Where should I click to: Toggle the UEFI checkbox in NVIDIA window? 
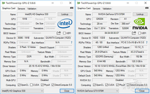(139, 33)
